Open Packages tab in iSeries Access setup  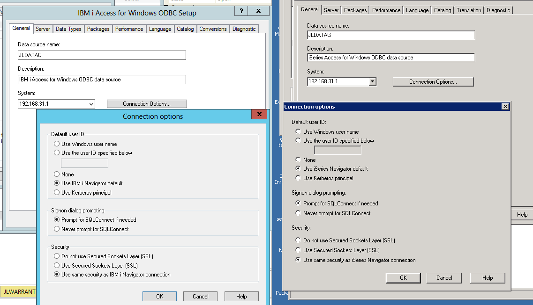(355, 10)
